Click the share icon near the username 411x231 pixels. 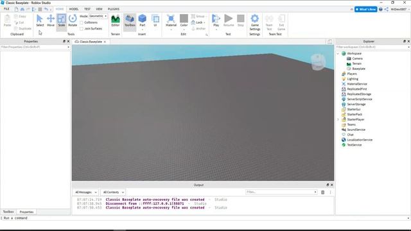pos(387,9)
